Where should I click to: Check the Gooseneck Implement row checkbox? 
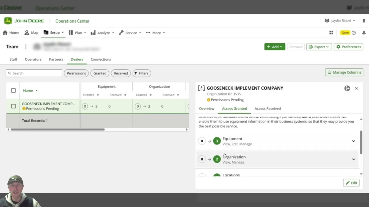13,106
